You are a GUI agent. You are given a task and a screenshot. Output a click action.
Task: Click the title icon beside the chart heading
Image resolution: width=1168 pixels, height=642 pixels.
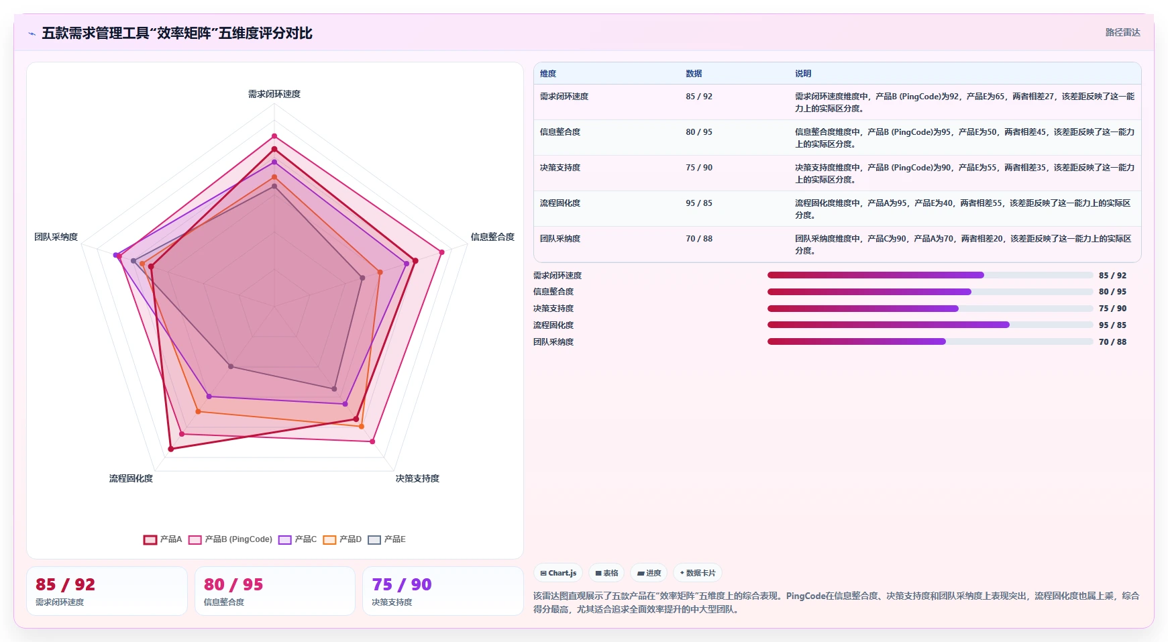(x=32, y=34)
